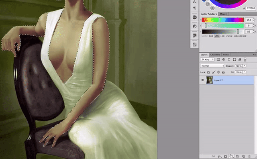The height and width of the screenshot is (159, 257).
Task: Open the Fill slider dropdown arrow
Action: click(x=245, y=72)
